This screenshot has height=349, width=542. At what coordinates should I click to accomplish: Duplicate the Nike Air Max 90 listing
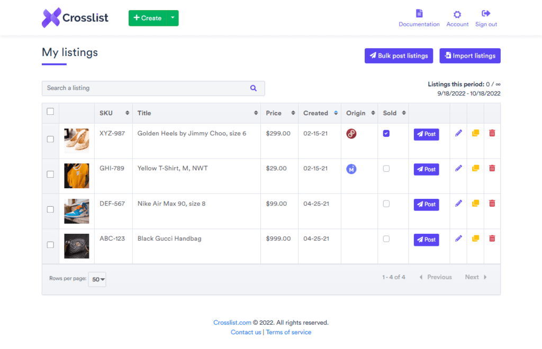(x=475, y=203)
